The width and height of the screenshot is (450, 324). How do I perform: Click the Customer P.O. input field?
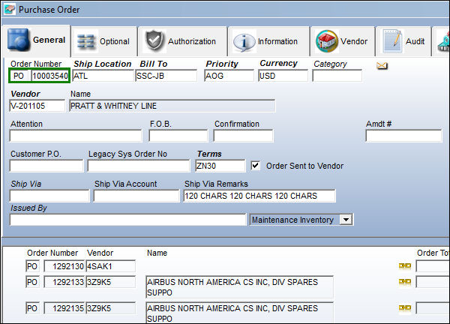[x=46, y=166]
